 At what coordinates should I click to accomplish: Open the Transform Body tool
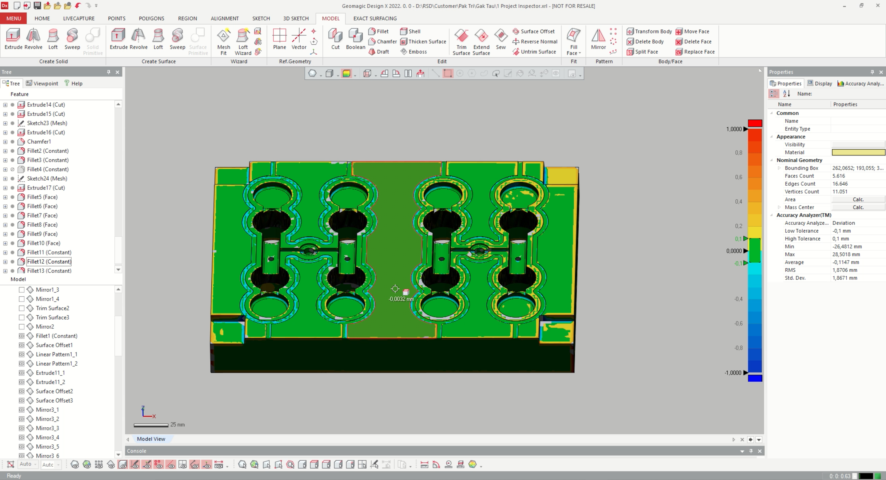pyautogui.click(x=649, y=31)
